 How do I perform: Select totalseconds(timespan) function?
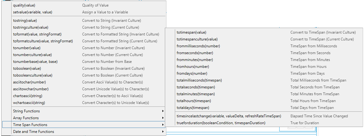(x=196, y=87)
